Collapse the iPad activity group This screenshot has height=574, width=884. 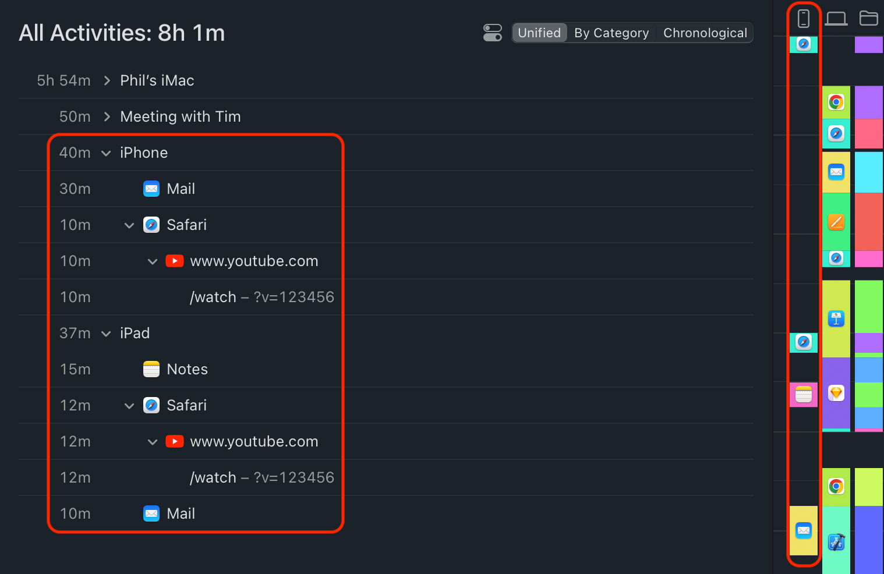click(x=106, y=334)
